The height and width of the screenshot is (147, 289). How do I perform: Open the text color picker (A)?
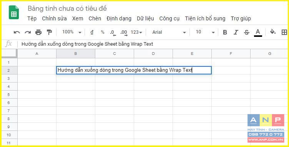coord(258,33)
